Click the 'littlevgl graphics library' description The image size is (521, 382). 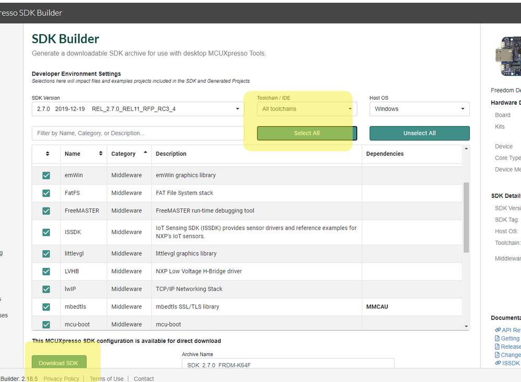[x=186, y=254]
